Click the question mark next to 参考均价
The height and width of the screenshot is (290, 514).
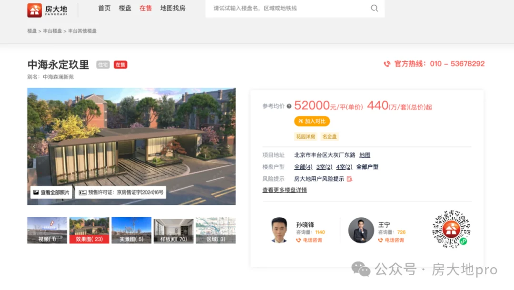289,106
